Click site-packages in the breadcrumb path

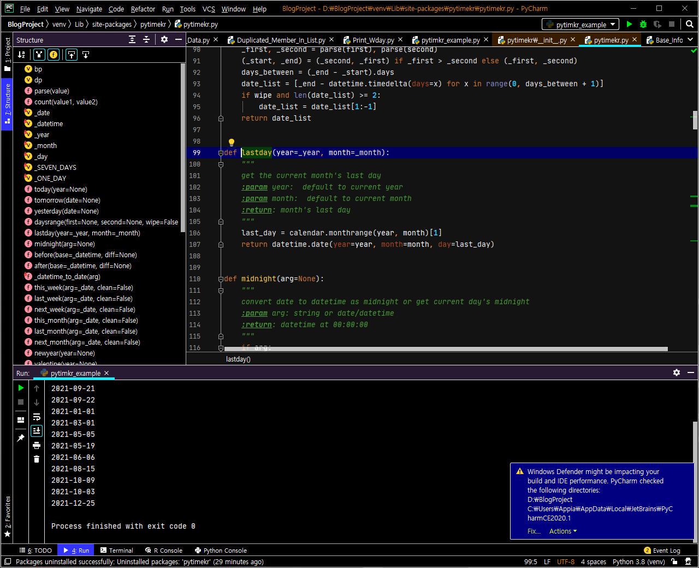pos(111,24)
